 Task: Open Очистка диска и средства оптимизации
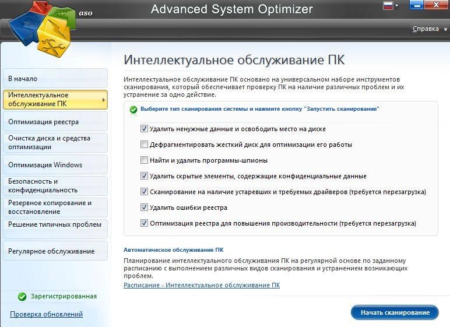pyautogui.click(x=55, y=142)
